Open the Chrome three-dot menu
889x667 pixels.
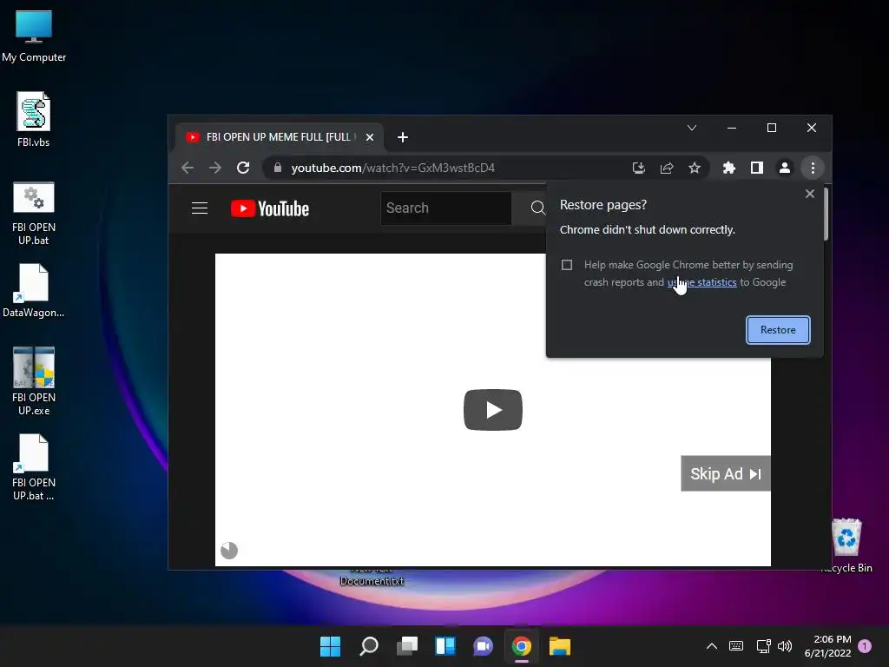(813, 168)
